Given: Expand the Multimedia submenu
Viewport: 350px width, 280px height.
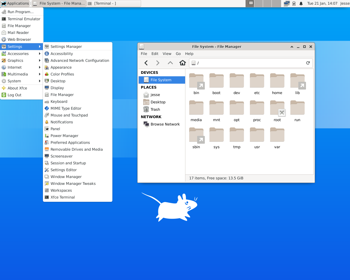Looking at the screenshot, I should coord(22,74).
